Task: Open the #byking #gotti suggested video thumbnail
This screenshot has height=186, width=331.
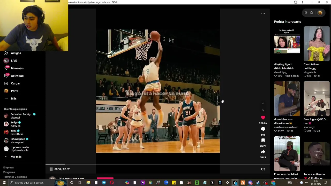Action: [x=287, y=44]
